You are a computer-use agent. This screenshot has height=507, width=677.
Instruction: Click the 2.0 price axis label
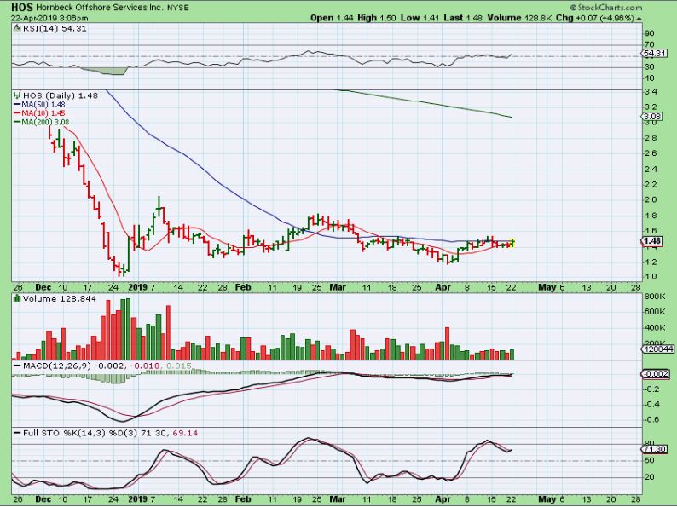click(651, 199)
